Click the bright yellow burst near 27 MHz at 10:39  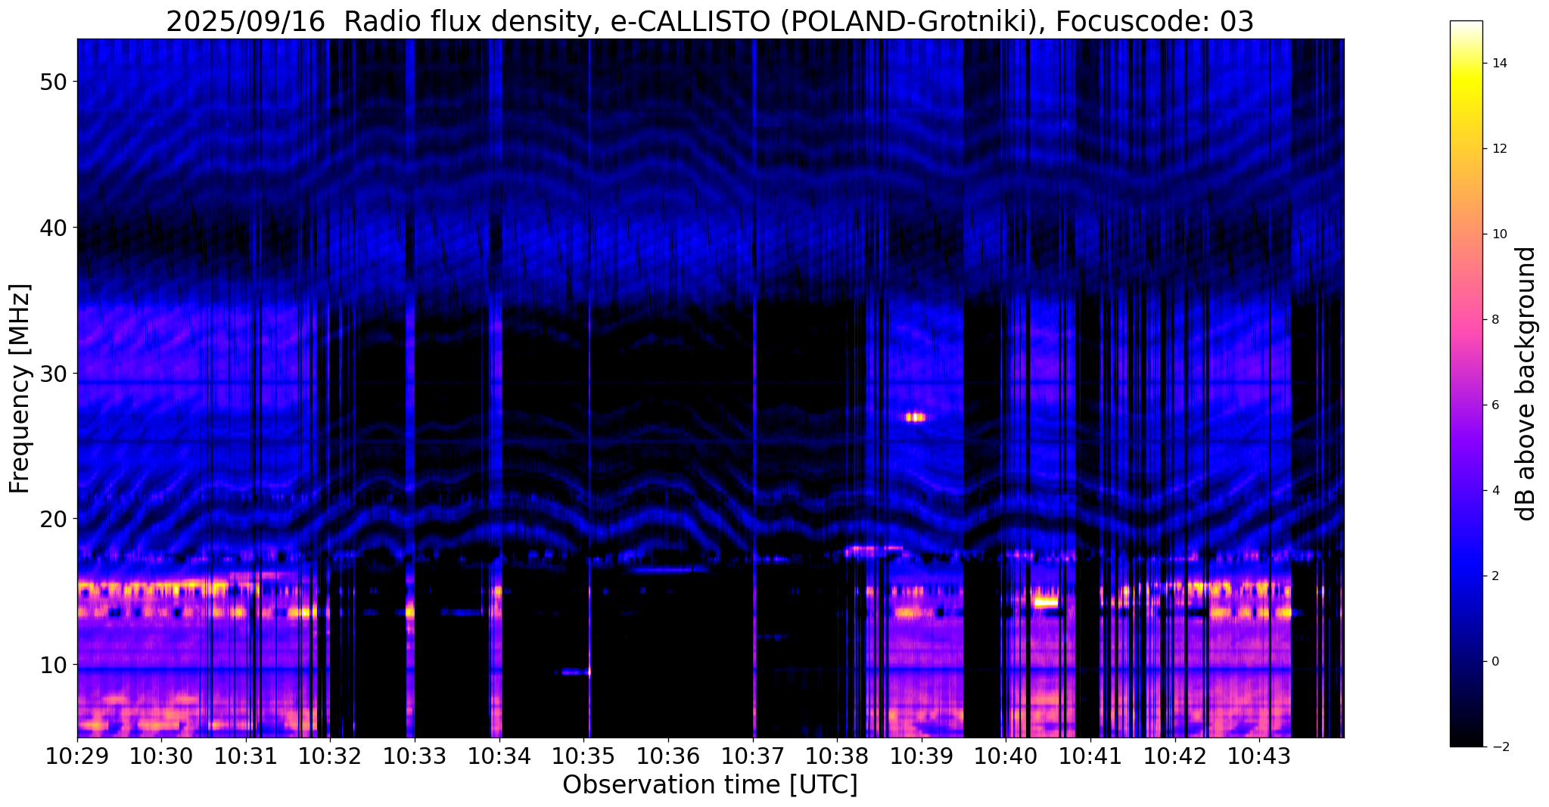(916, 417)
